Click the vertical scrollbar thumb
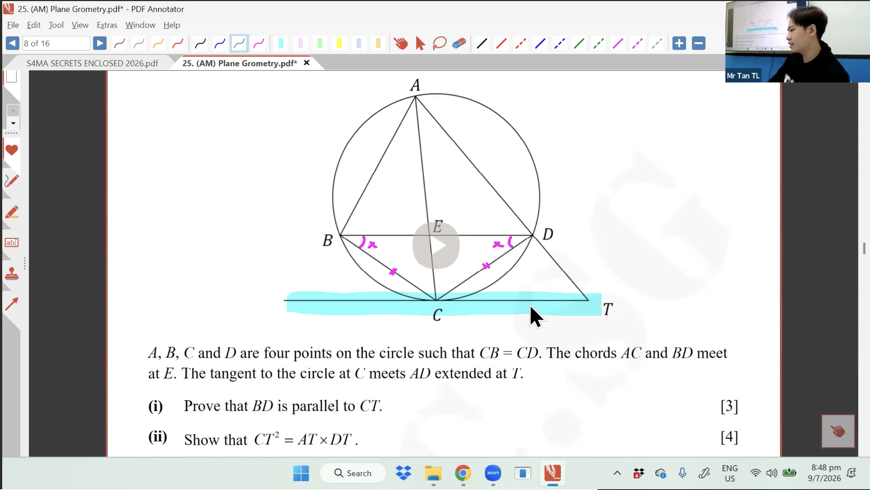 pyautogui.click(x=864, y=248)
